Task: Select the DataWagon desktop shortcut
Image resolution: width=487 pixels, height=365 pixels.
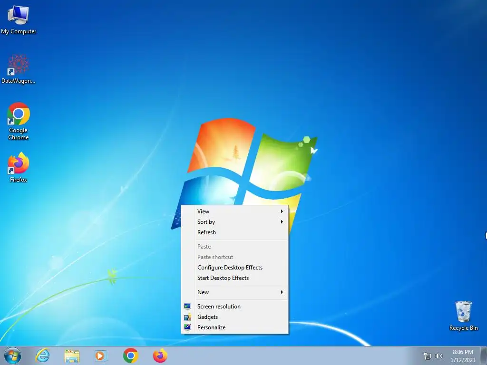Action: pyautogui.click(x=19, y=69)
